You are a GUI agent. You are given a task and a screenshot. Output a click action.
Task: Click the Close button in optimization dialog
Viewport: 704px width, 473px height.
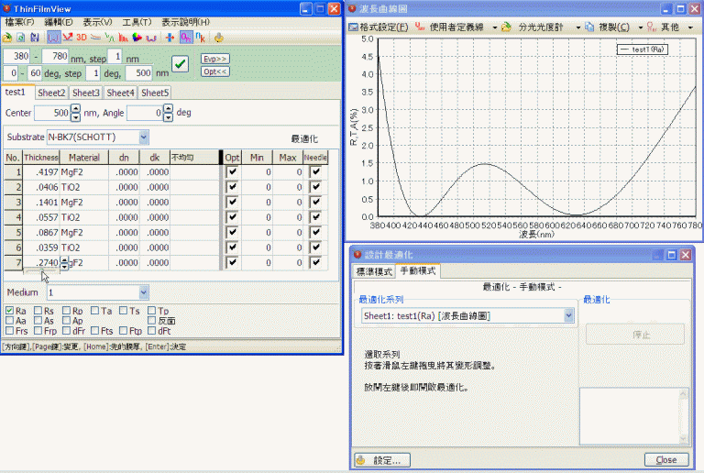coord(666,459)
